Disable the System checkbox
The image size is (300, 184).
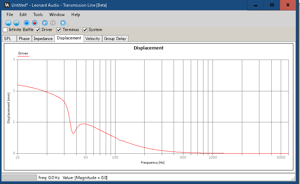click(x=85, y=30)
